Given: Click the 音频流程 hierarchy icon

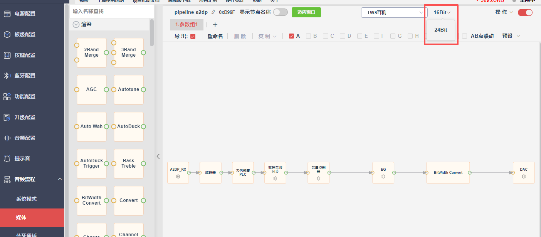Looking at the screenshot, I should (7, 179).
